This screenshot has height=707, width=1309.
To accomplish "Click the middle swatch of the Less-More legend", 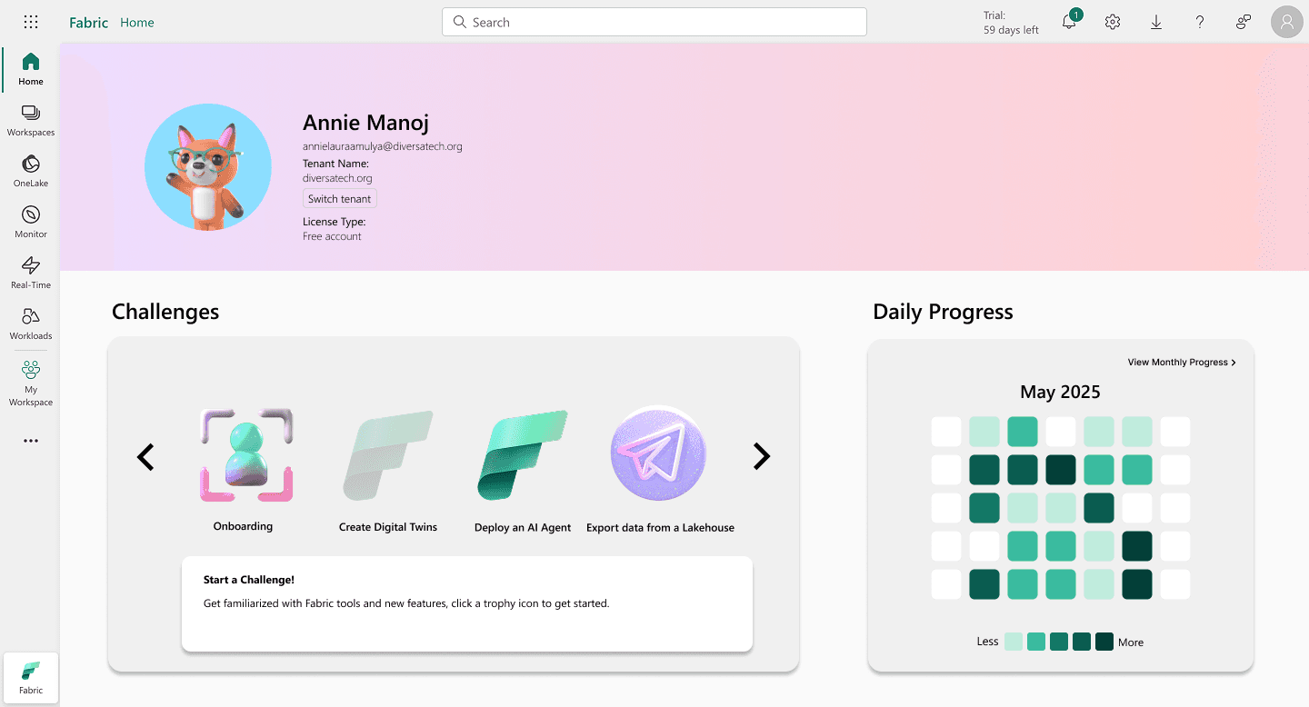I will pos(1059,642).
